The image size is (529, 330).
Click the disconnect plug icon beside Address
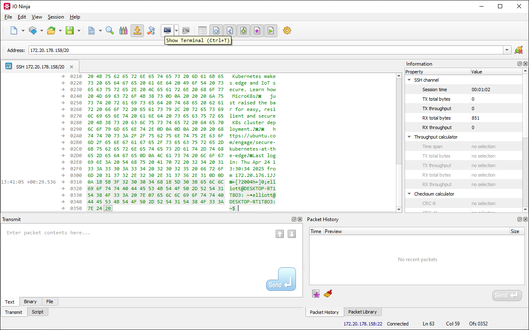point(519,50)
